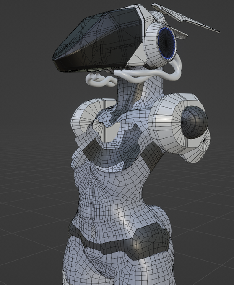Select the dark hemisphere on the shoulder joint
The image size is (234, 285).
tap(195, 122)
